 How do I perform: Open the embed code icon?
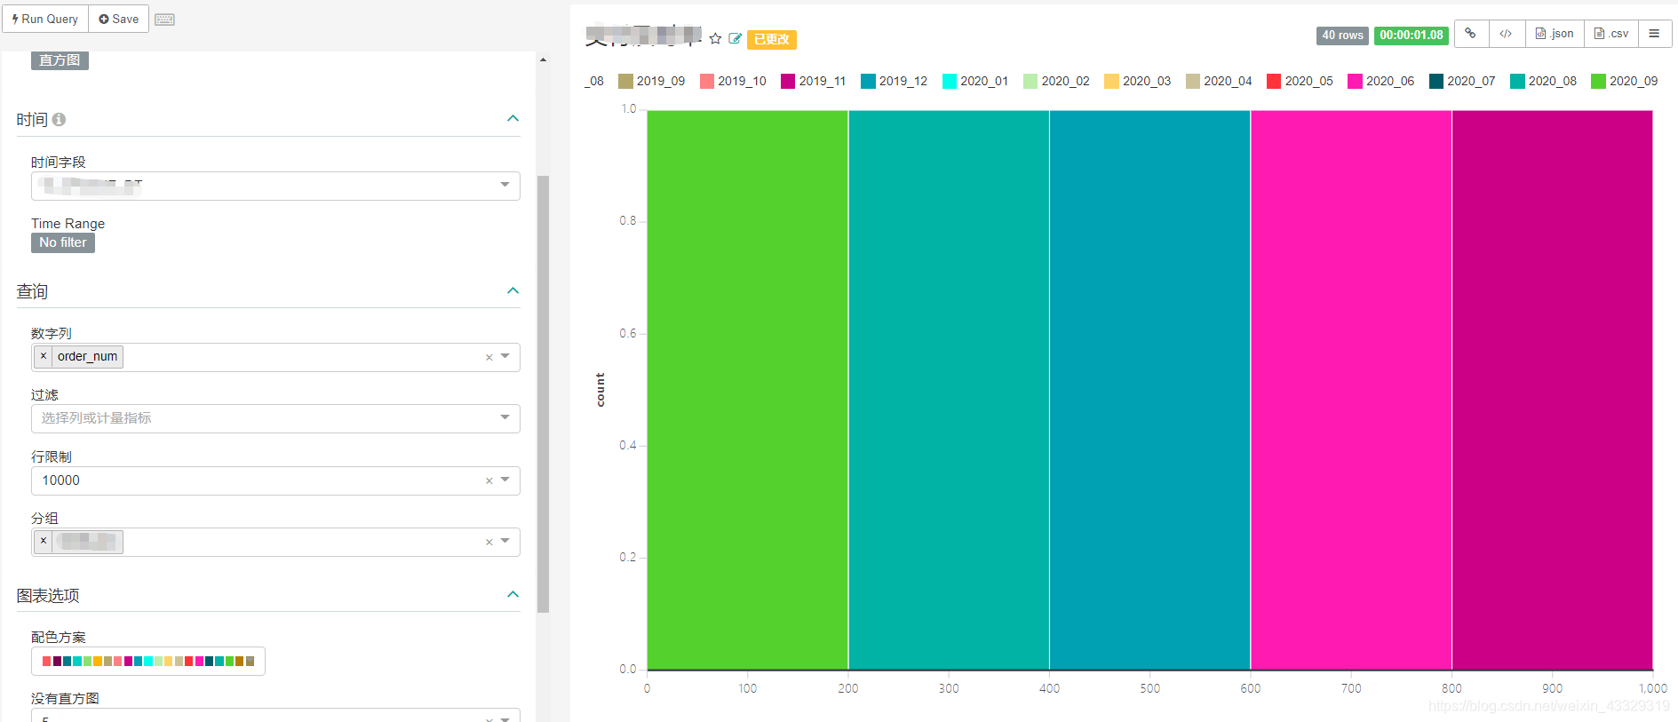tap(1507, 34)
